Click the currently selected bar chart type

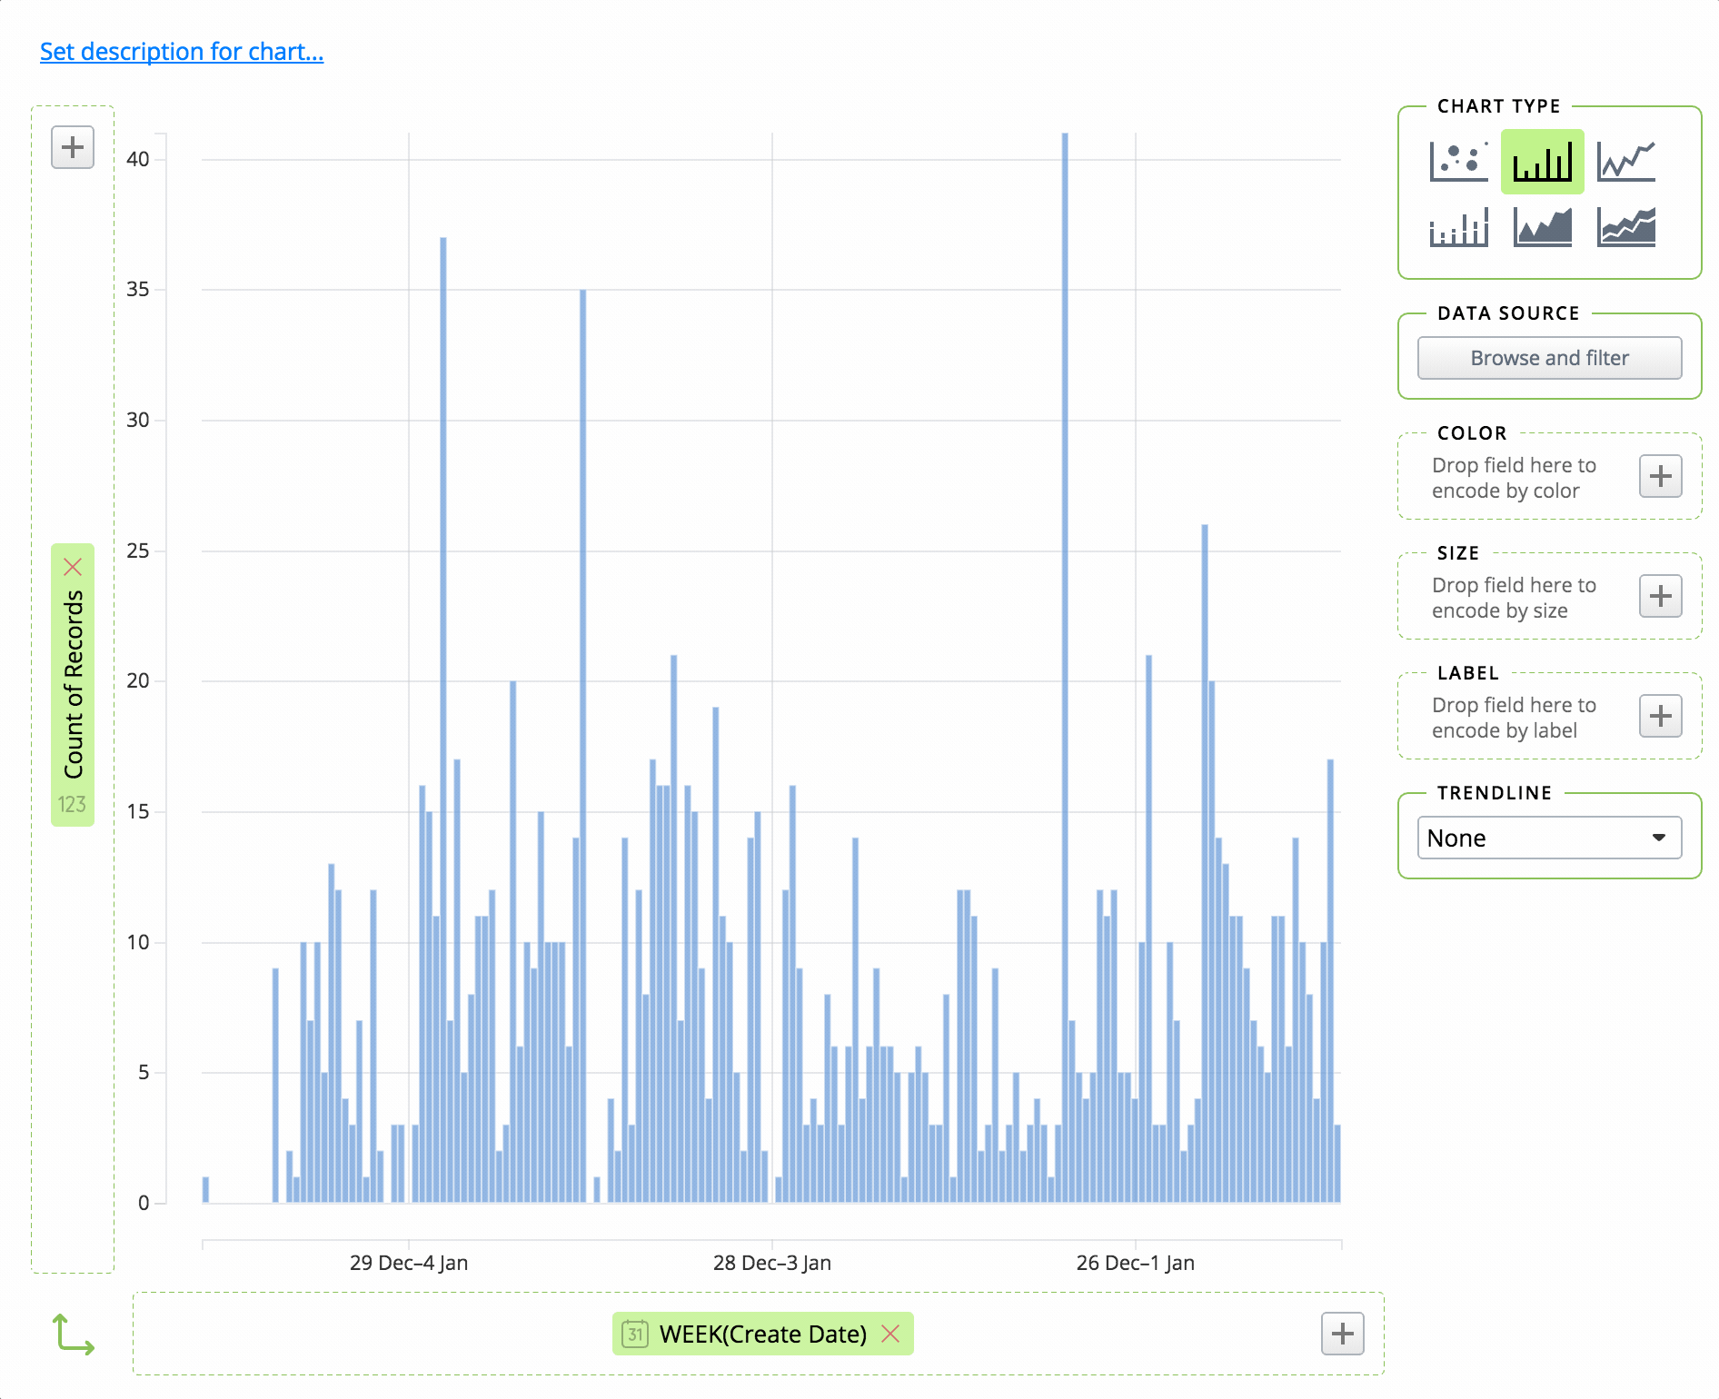coord(1542,160)
